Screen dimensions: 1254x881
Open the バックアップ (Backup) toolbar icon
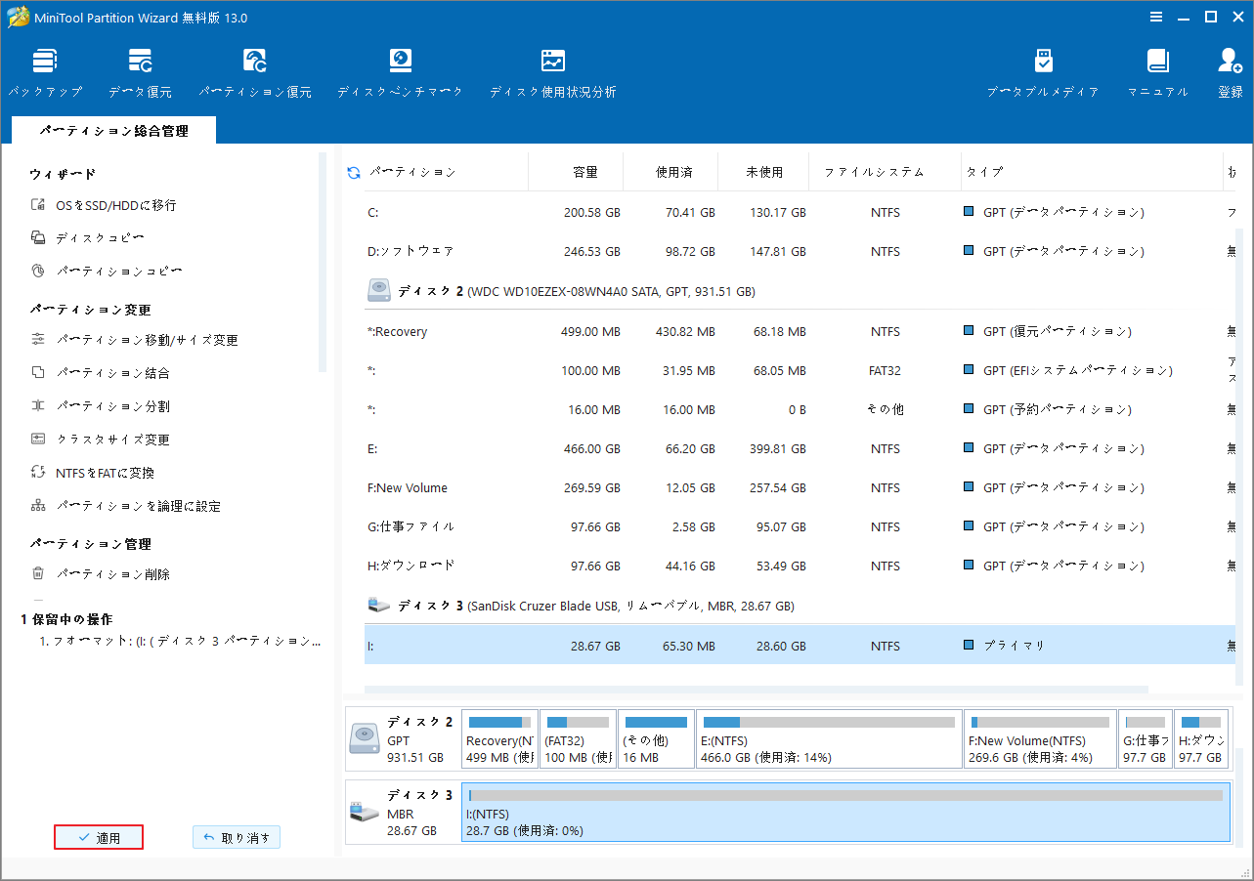(x=45, y=70)
